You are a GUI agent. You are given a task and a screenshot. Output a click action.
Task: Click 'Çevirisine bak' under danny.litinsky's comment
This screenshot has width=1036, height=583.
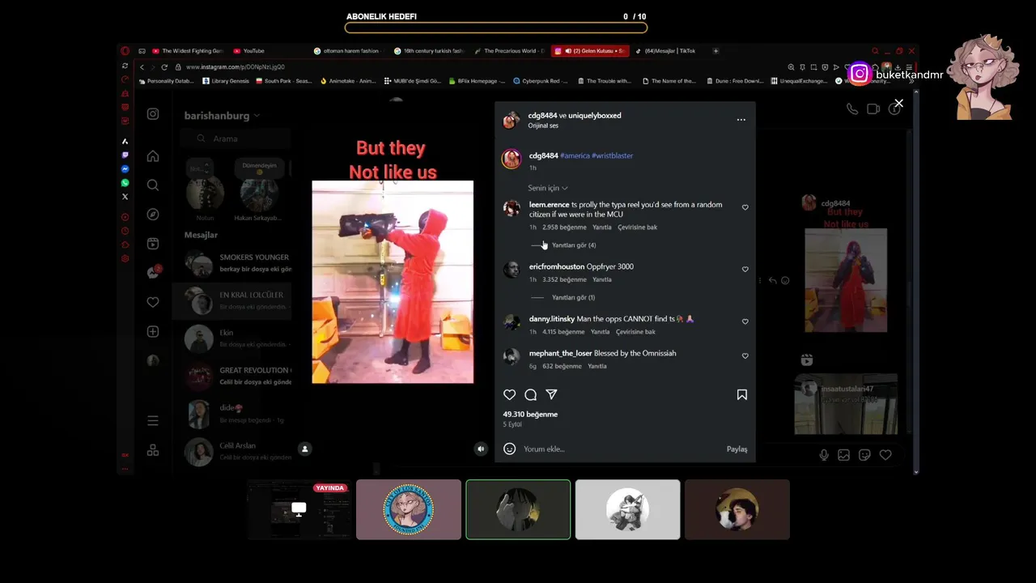635,332
